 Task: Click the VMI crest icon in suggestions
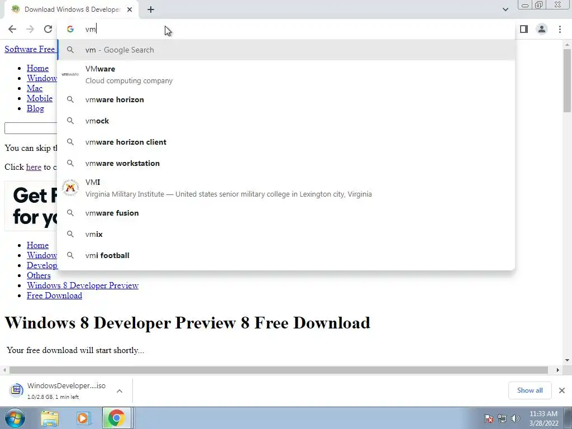click(70, 188)
